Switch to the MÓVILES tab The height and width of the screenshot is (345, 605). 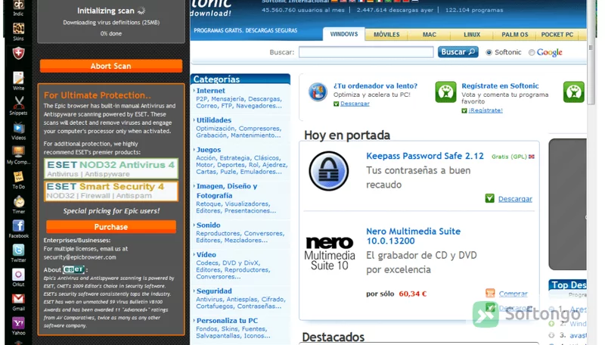pyautogui.click(x=386, y=35)
